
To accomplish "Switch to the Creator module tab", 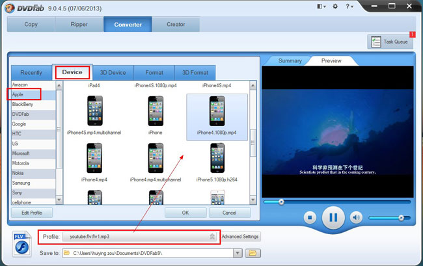I will (176, 24).
